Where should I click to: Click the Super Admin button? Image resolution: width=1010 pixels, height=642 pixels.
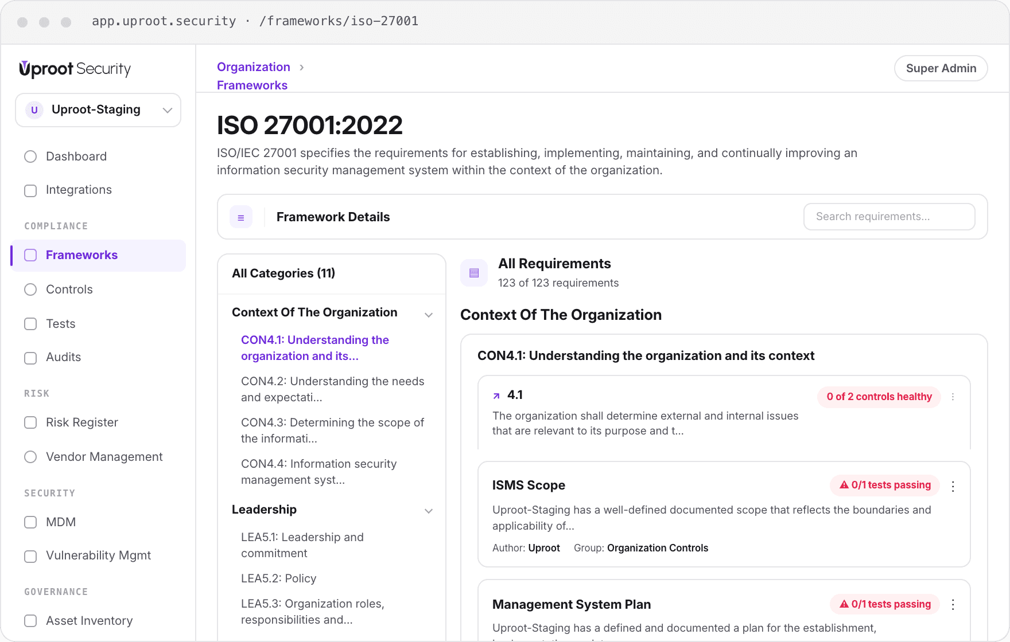click(x=941, y=68)
